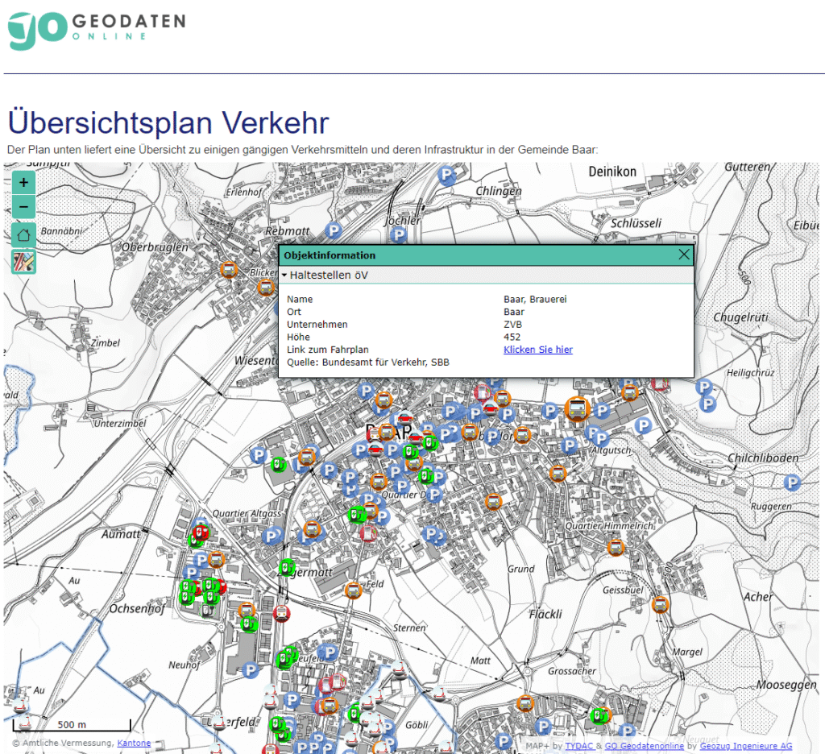The height and width of the screenshot is (754, 825).
Task: Zoom out of the map
Action: point(23,207)
